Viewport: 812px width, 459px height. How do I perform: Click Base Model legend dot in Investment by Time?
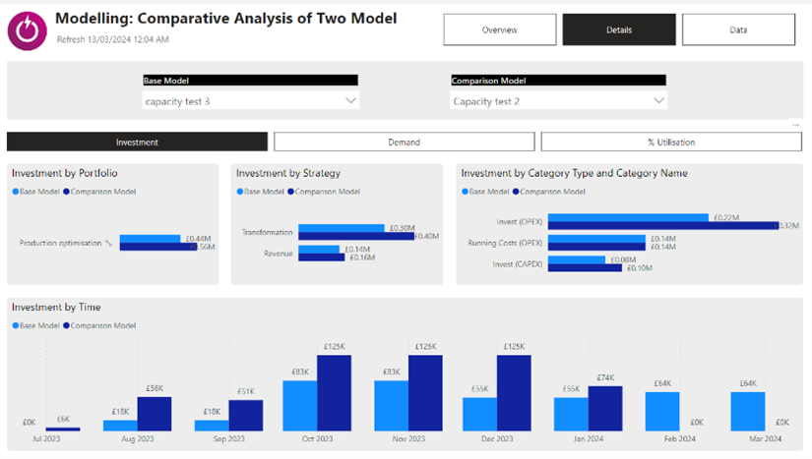click(16, 325)
